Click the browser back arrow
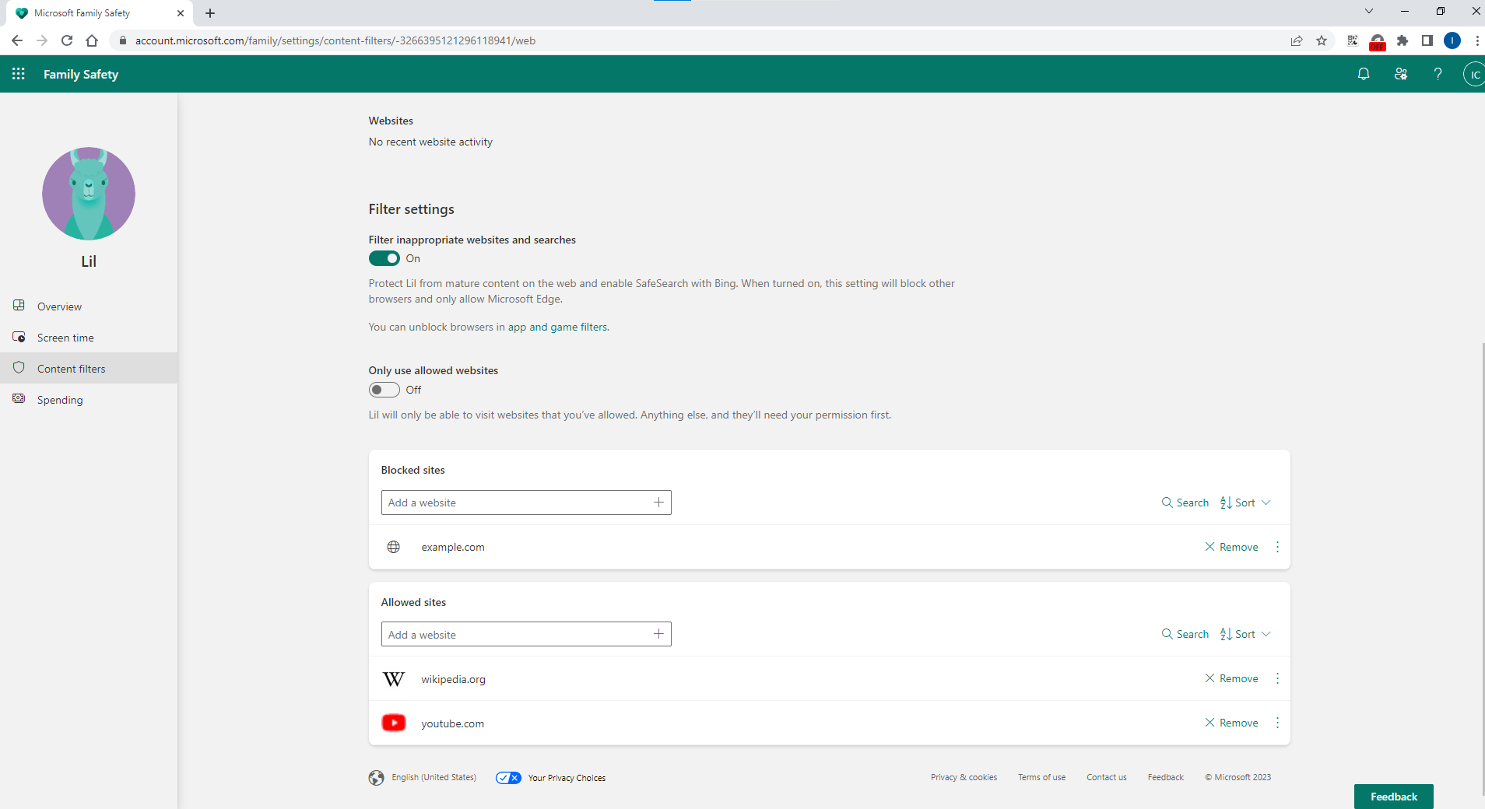 (x=17, y=40)
